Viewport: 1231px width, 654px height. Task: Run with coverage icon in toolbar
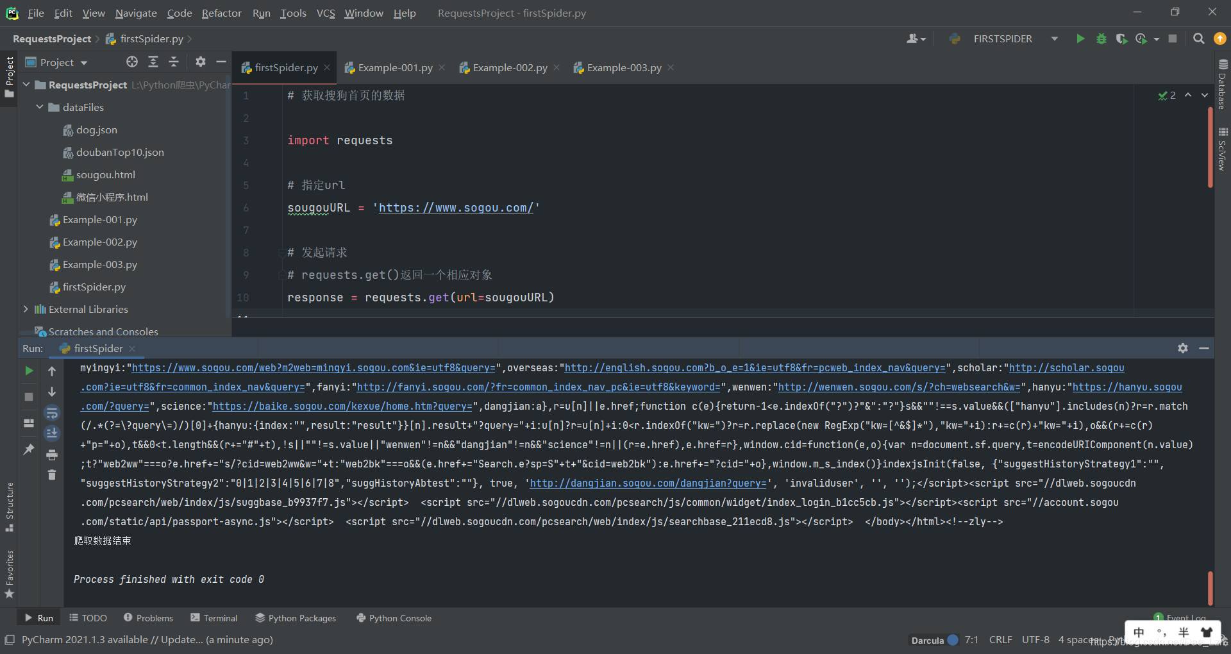pyautogui.click(x=1121, y=39)
